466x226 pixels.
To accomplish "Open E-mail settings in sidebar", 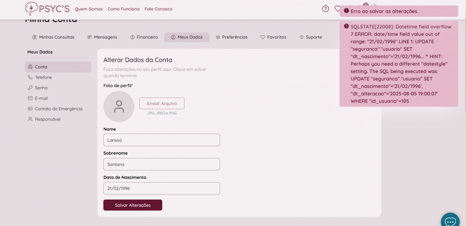I will (x=41, y=98).
